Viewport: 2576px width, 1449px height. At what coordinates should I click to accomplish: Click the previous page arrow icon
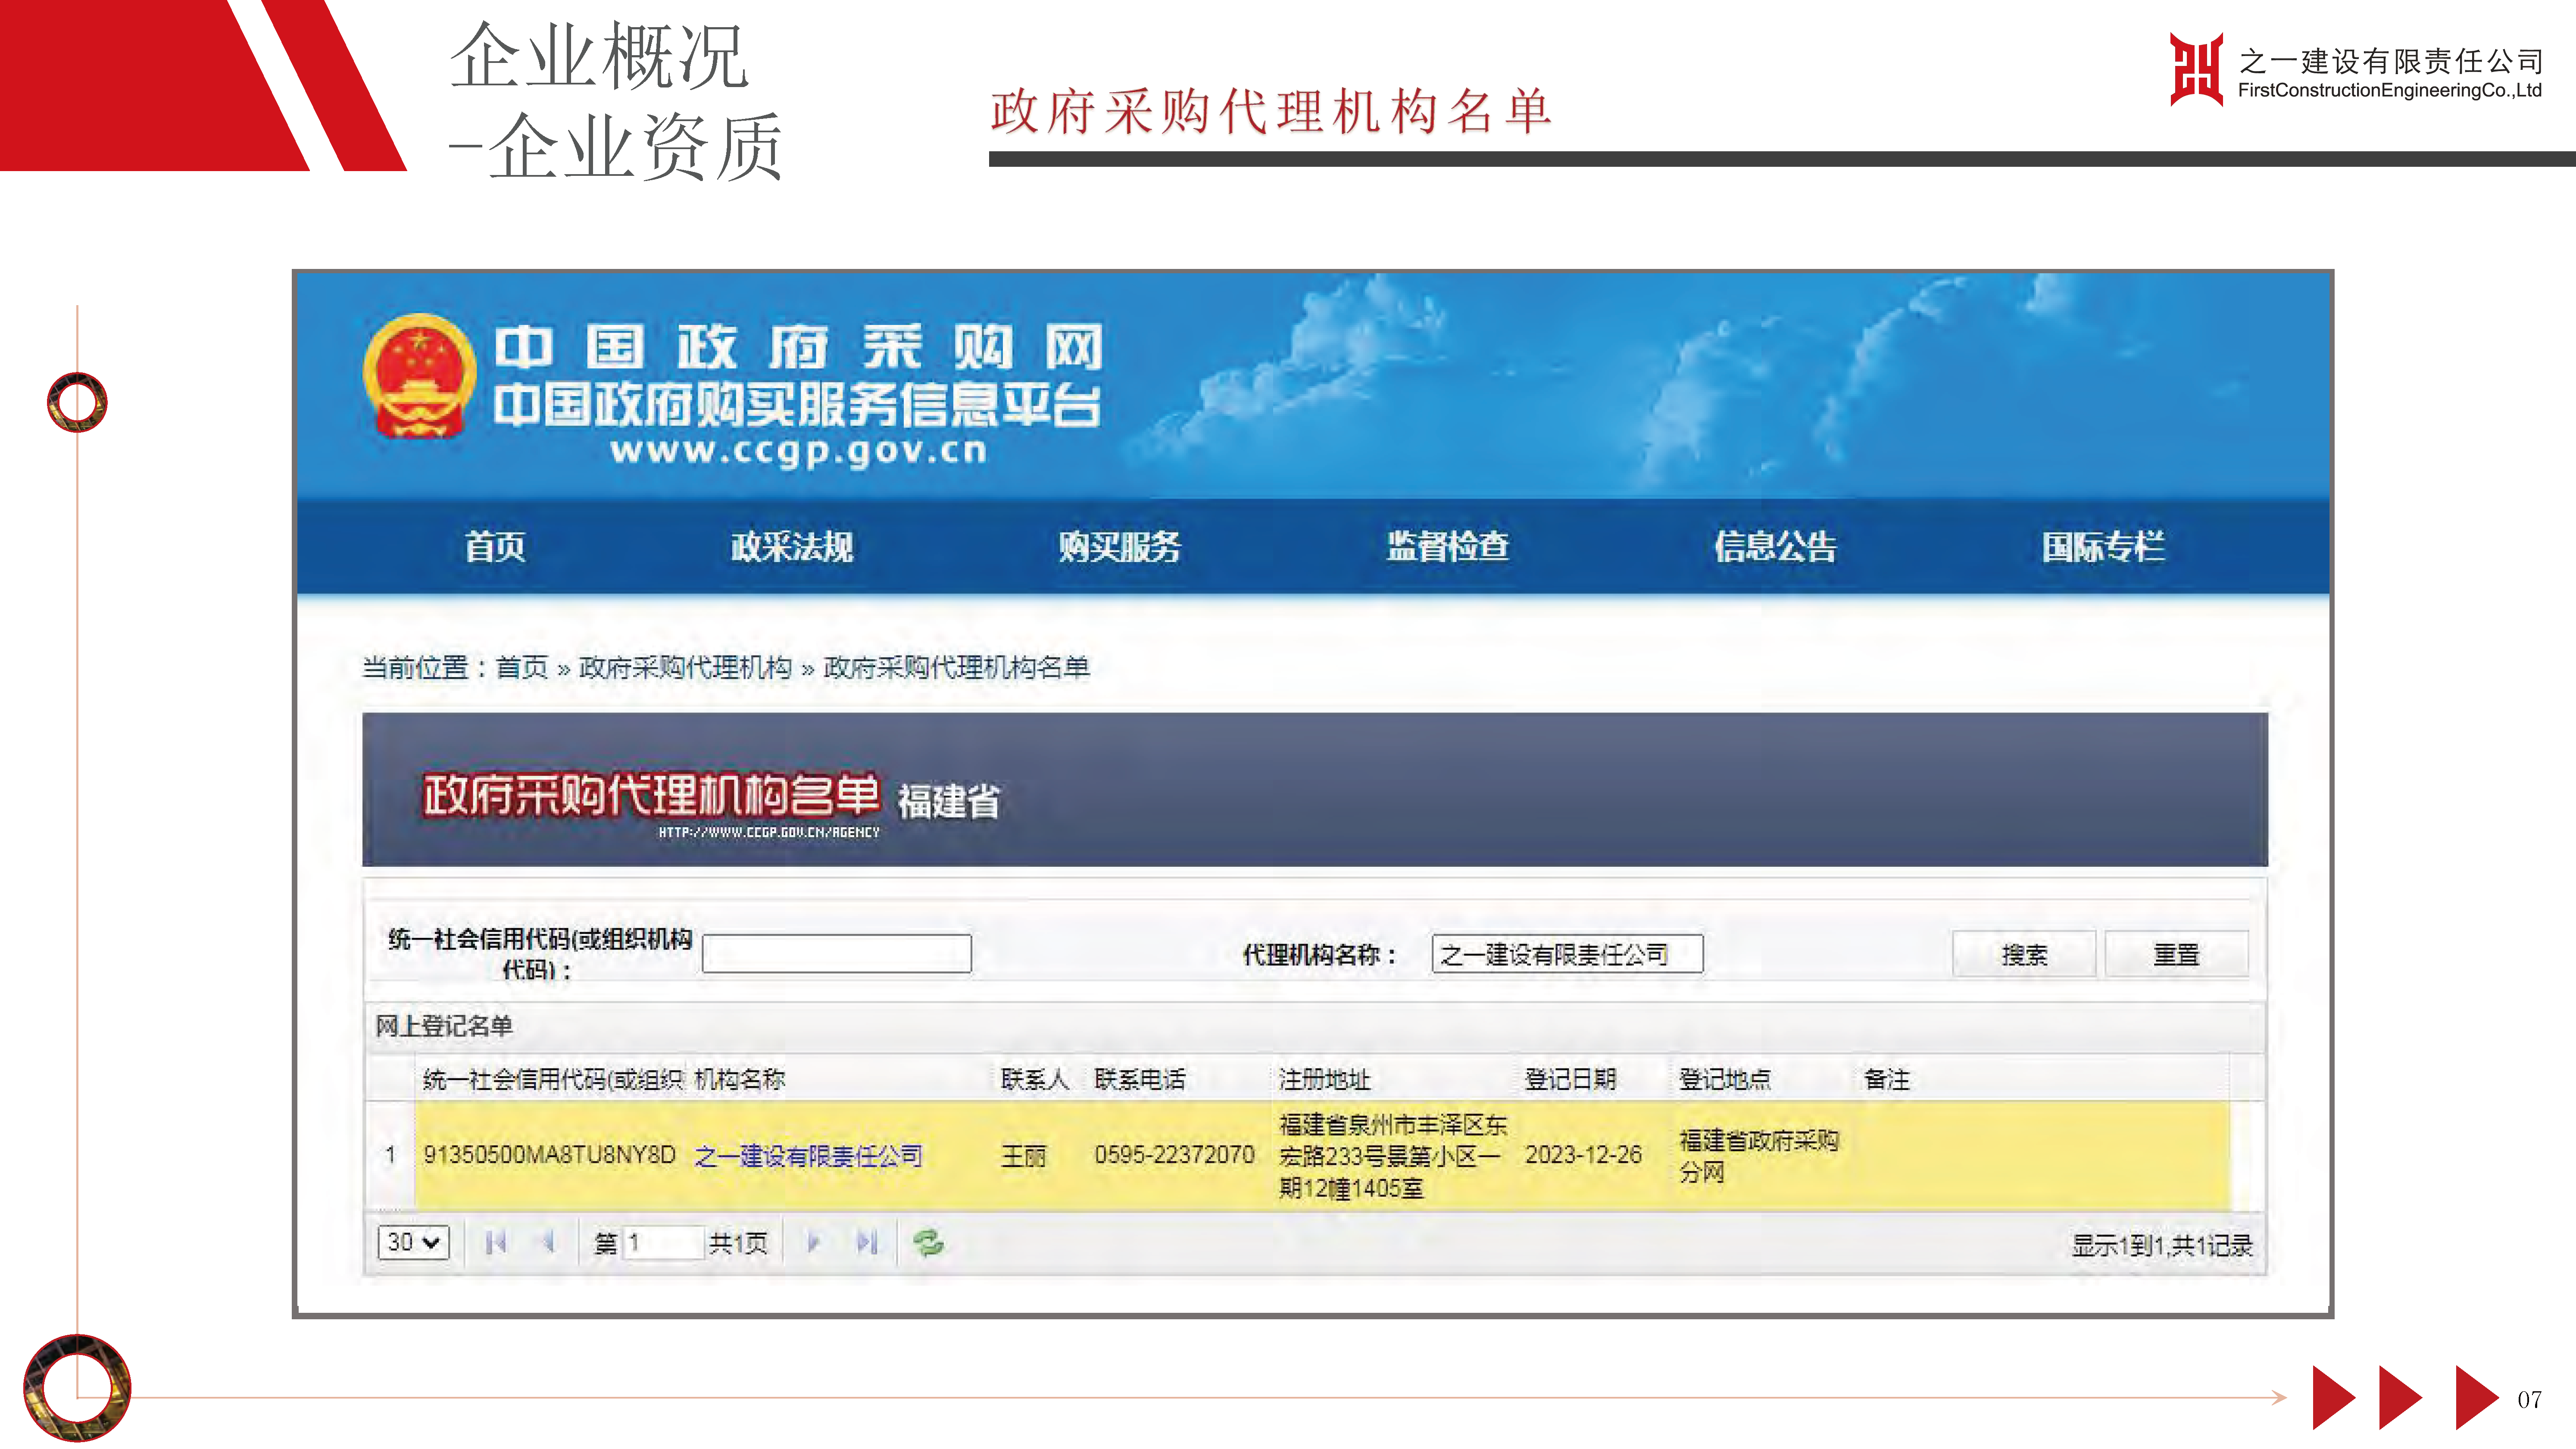tap(548, 1242)
